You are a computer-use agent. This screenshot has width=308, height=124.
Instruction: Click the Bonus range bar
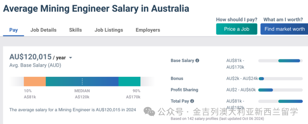(281, 78)
